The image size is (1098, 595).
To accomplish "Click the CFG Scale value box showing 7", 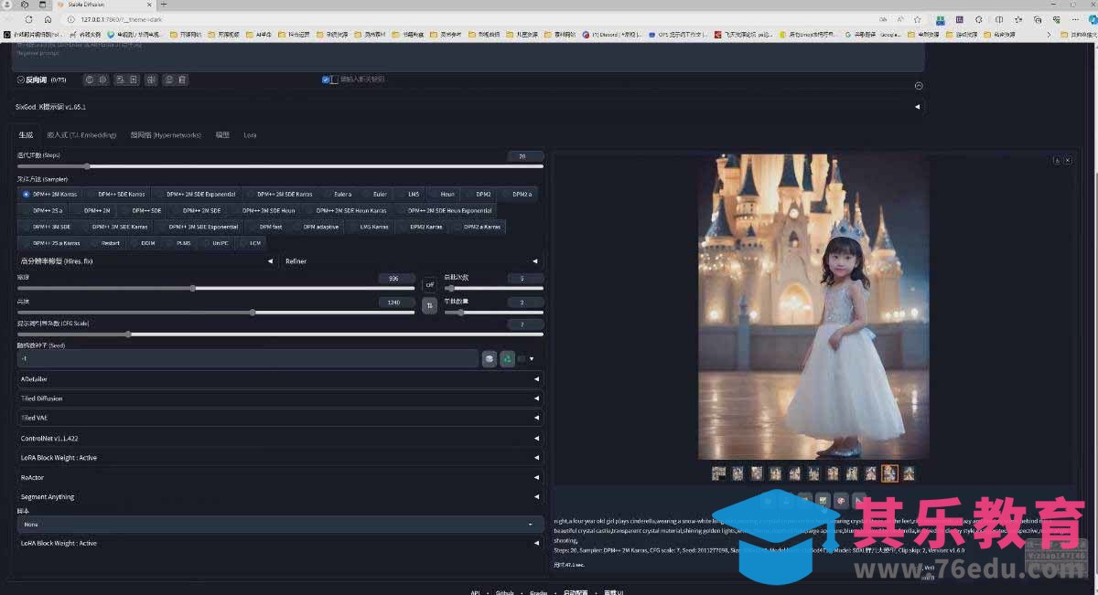I will (525, 324).
